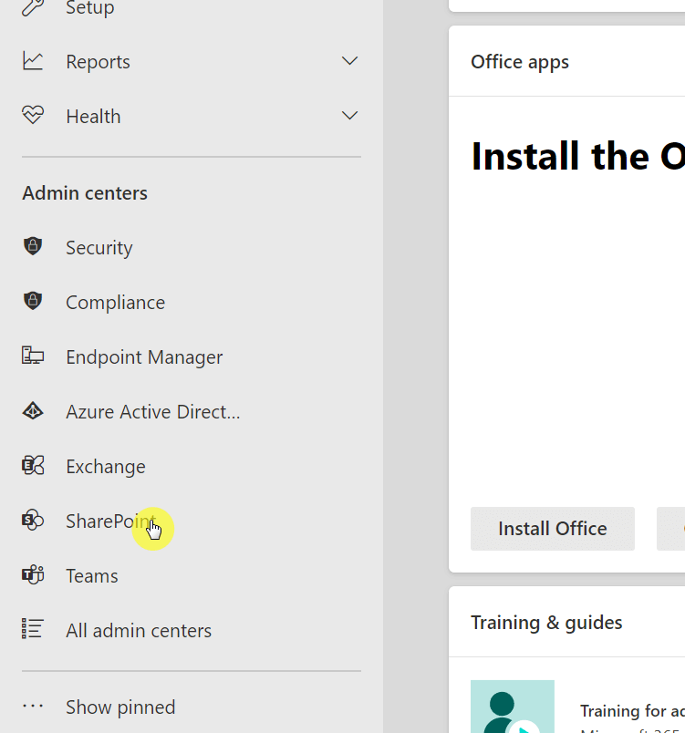This screenshot has width=685, height=733.
Task: Click the Training & guides heading
Action: click(x=546, y=623)
